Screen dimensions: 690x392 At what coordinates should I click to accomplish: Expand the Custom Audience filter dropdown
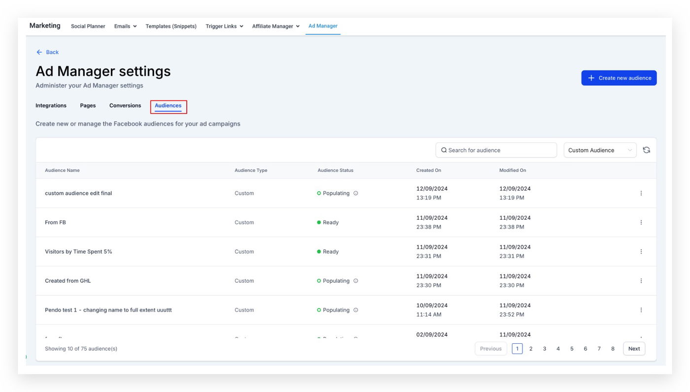[x=600, y=150]
